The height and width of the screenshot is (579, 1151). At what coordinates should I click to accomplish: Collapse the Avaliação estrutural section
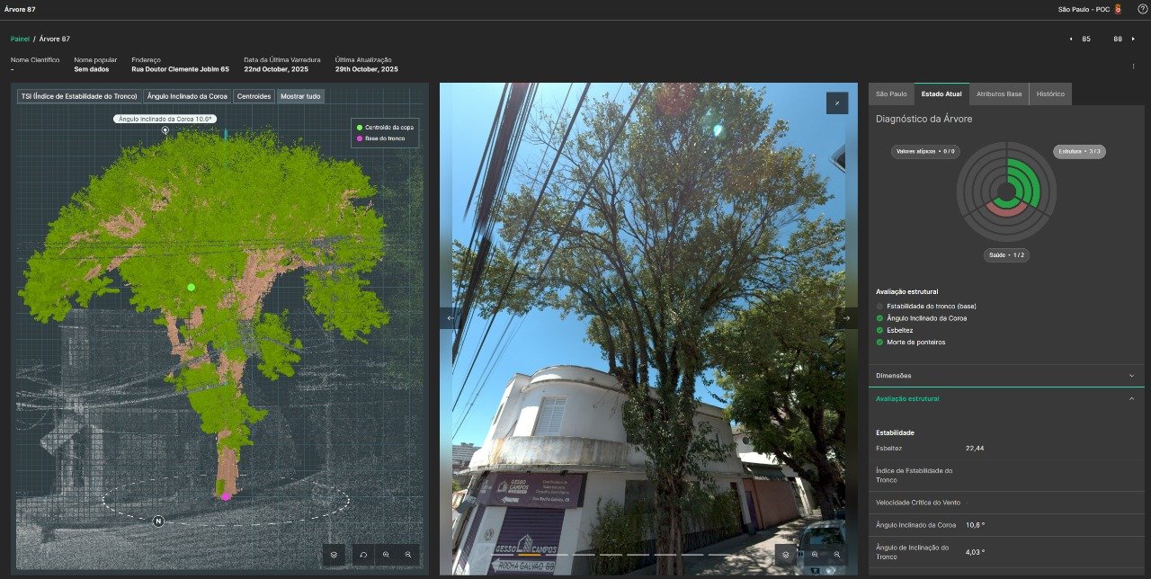[1005, 397]
